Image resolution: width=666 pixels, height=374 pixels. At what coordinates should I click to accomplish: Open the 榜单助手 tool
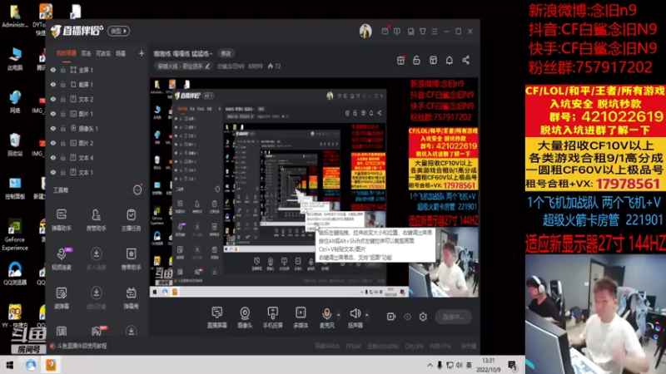[x=131, y=258]
